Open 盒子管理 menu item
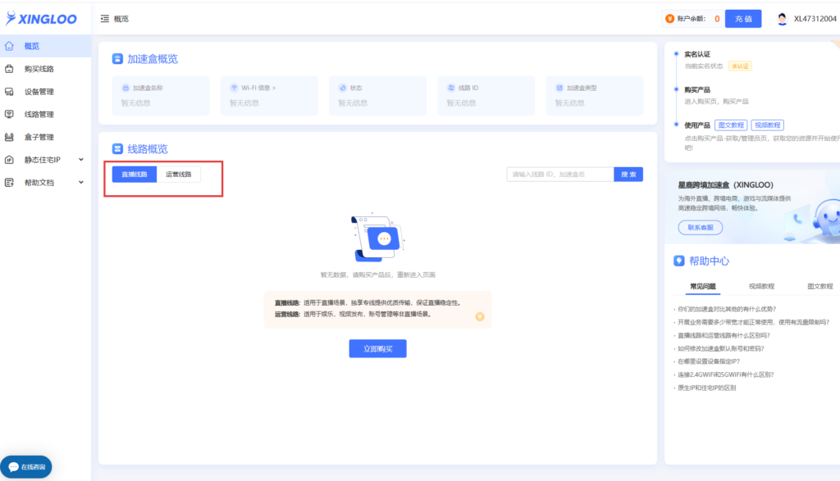Screen dimensions: 840x481 pos(46,137)
